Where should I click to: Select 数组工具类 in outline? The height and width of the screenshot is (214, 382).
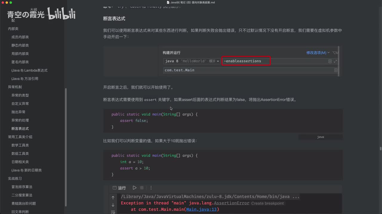pos(20,154)
